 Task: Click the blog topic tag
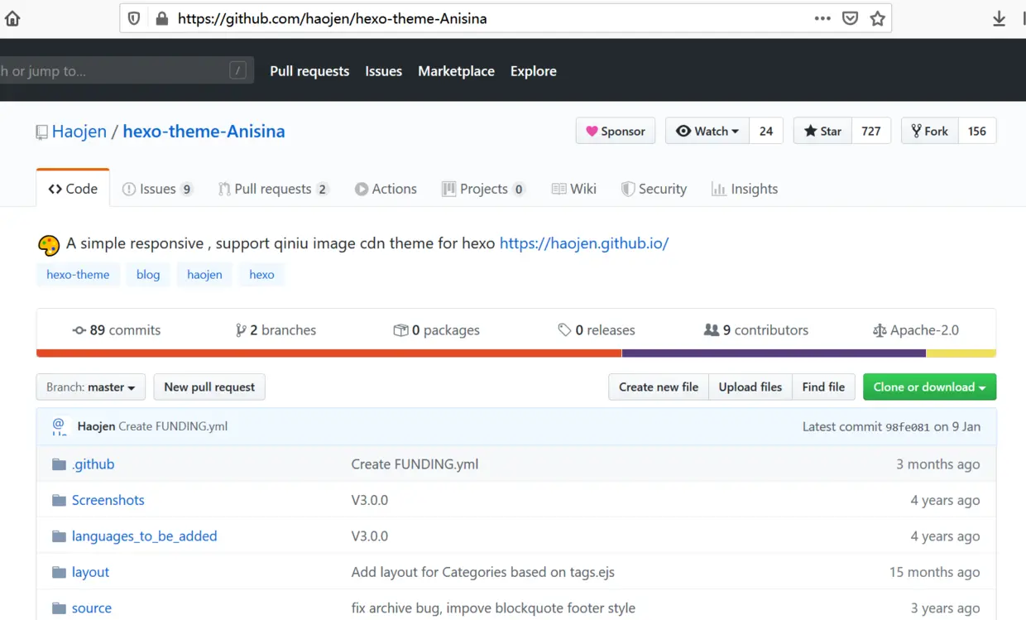pyautogui.click(x=148, y=275)
